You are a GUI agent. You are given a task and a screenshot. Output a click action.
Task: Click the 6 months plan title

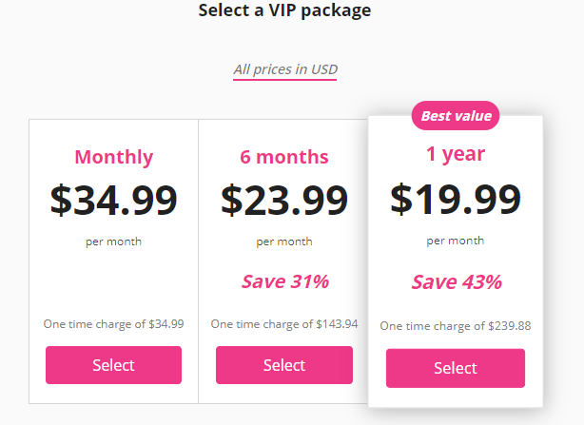(x=284, y=157)
